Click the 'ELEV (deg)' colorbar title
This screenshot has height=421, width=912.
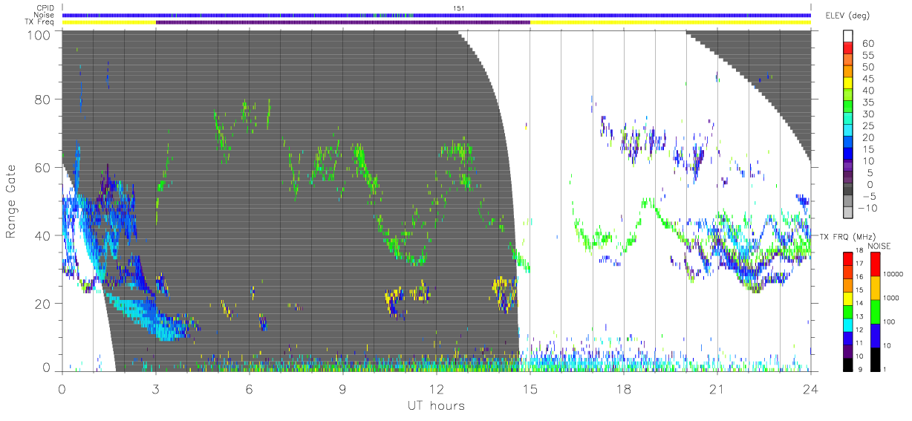[x=847, y=15]
